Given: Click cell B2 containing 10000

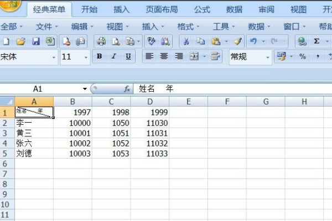Looking at the screenshot, I should (72, 123).
